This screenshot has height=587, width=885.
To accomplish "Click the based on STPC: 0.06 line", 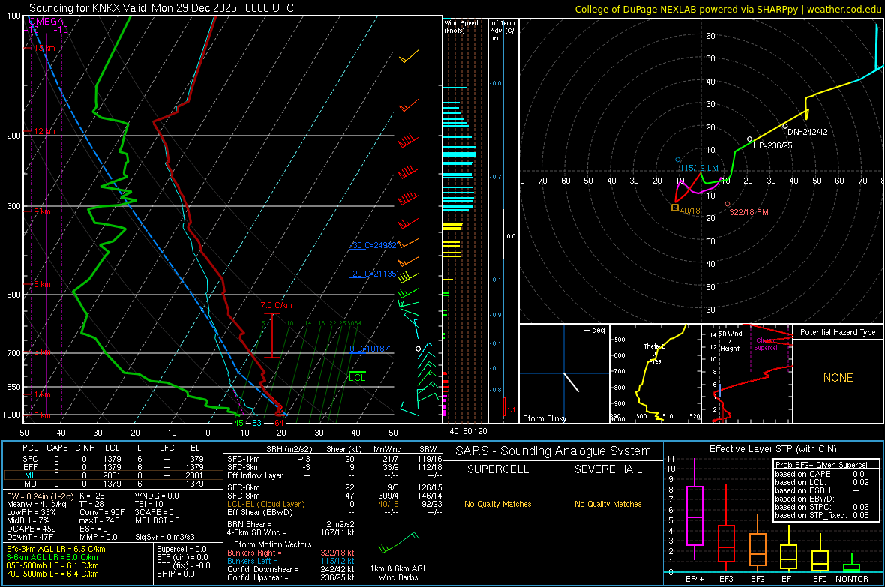I will click(x=822, y=507).
